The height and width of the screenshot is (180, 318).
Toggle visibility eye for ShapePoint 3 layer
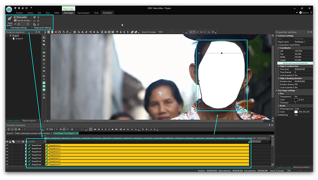(x=7, y=149)
